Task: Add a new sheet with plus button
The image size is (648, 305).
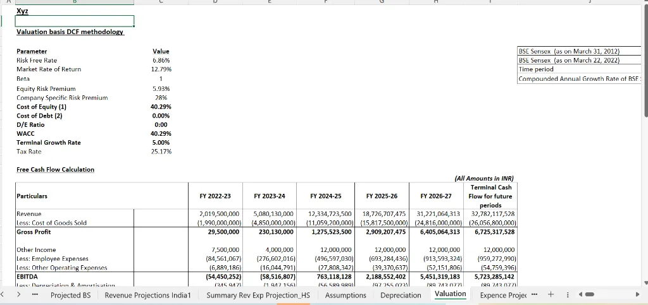Action: point(551,294)
